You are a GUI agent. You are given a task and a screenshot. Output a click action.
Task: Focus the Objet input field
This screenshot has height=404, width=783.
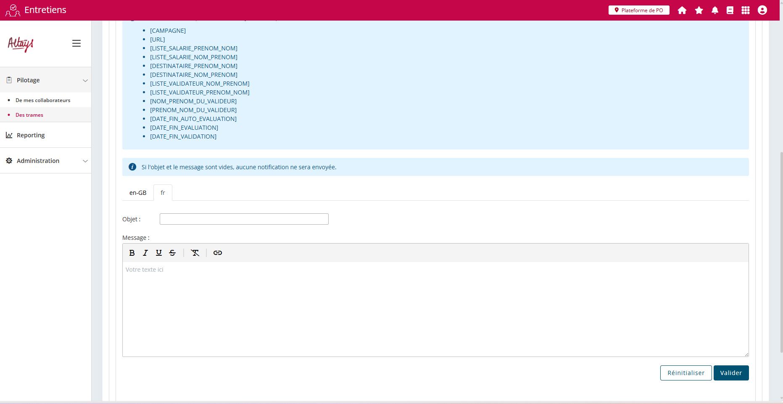(x=244, y=219)
